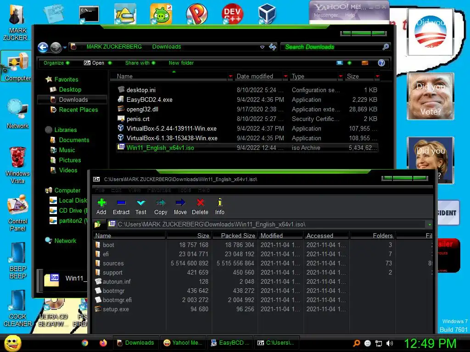Screen dimensions: 470x352
Task: Sort by Packed Size column in 7-Zip
Action: (x=235, y=236)
